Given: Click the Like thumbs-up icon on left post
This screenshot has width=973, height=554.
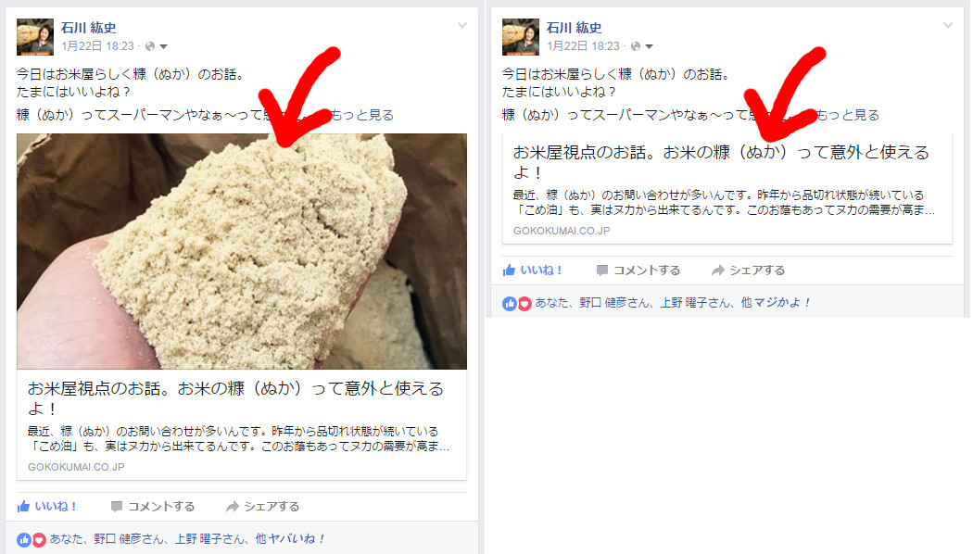Looking at the screenshot, I should click(x=23, y=506).
